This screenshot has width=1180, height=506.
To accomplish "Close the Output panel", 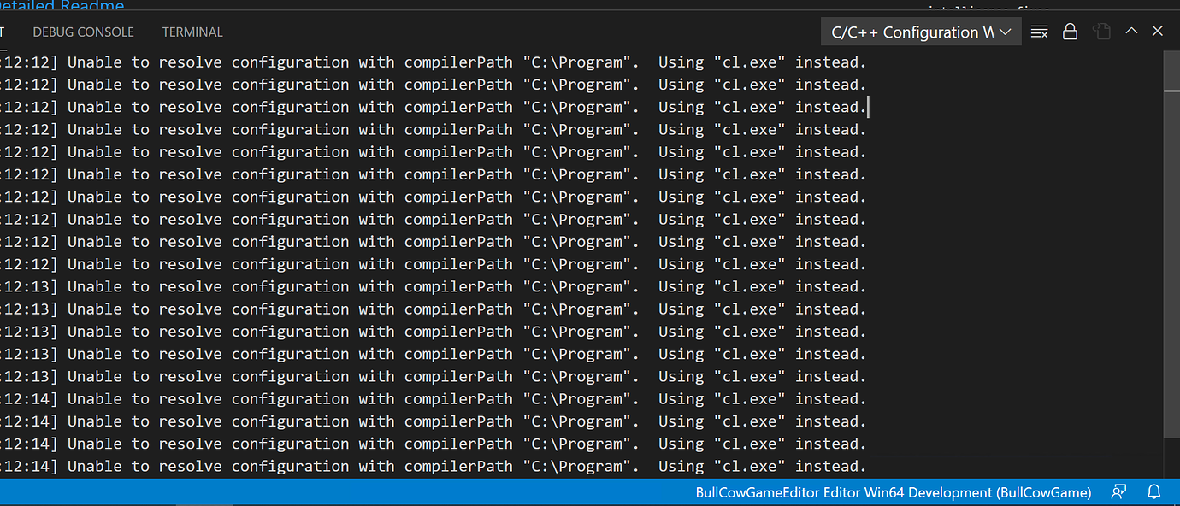I will [x=1158, y=31].
